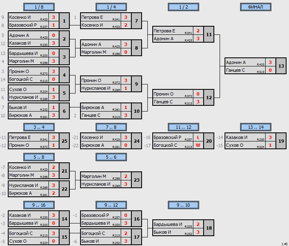Click Адонин А in match 11
The image size is (289, 246).
(x=163, y=39)
